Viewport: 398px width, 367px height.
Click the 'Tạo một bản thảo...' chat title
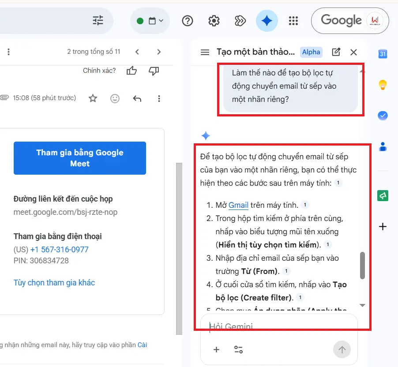click(255, 52)
